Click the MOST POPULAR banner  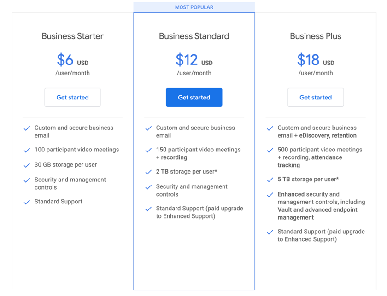pos(194,7)
